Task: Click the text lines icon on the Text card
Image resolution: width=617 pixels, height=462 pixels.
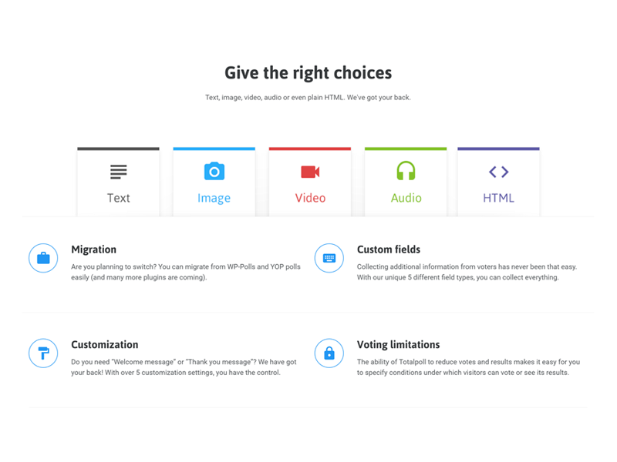Action: coord(119,172)
